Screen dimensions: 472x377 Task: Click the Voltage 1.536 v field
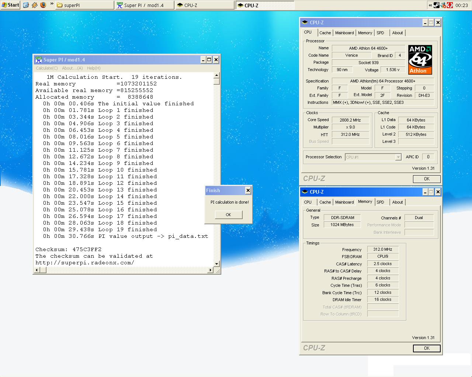click(x=393, y=70)
